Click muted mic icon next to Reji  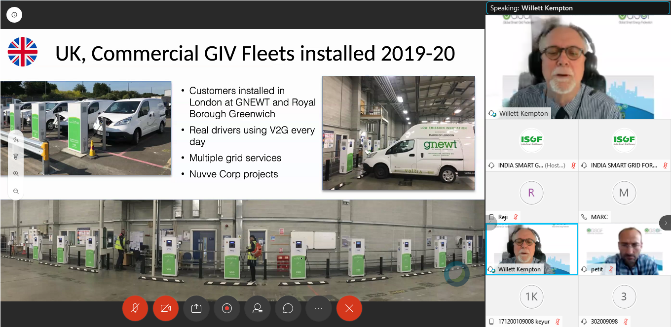tap(516, 217)
